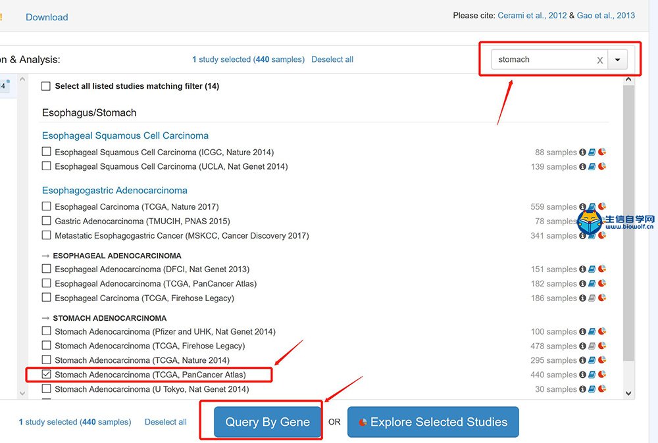The width and height of the screenshot is (658, 443).
Task: Check Gastric Adenocarcinoma TMUCIH PNAS 2015
Action: pos(47,220)
